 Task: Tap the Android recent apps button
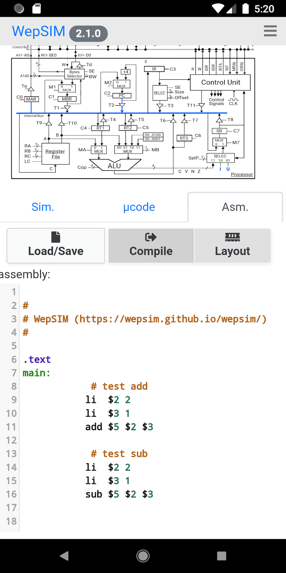tap(221, 556)
